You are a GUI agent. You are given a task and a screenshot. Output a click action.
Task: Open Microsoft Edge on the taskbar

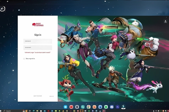click(x=34, y=111)
